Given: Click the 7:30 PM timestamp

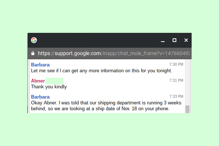Looking at the screenshot, I should (x=176, y=64).
